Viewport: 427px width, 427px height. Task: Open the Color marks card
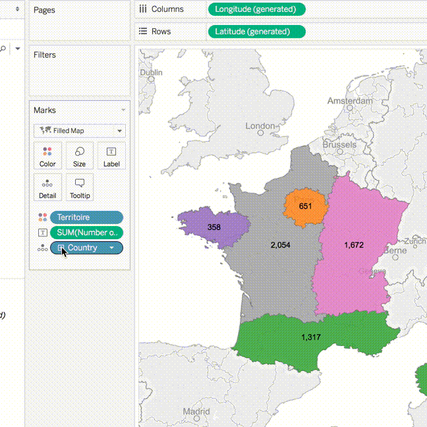click(x=47, y=156)
